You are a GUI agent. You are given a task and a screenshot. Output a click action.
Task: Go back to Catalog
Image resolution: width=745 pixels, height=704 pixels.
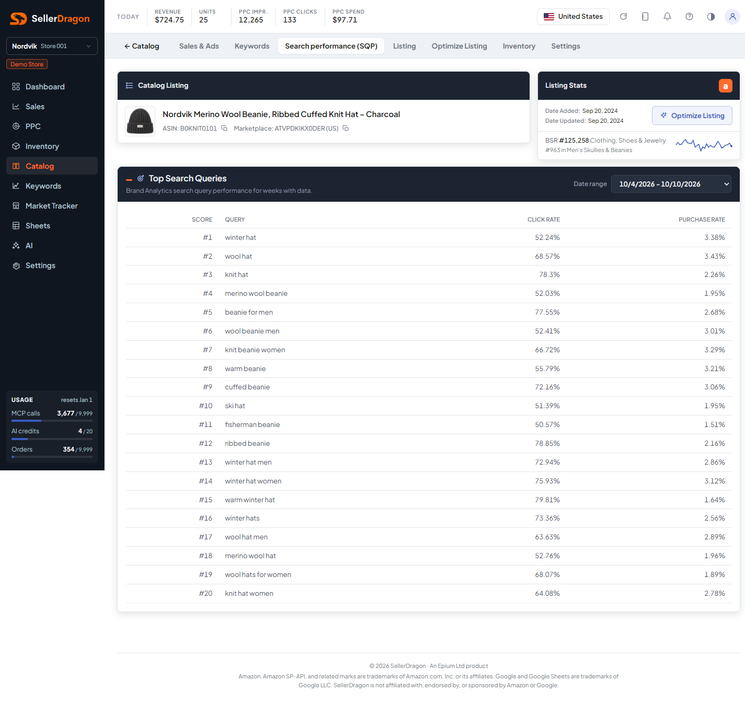tap(142, 46)
